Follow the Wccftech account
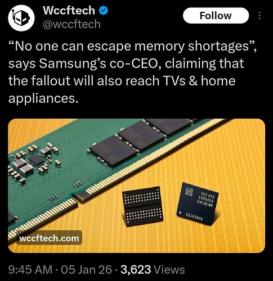Image resolution: width=273 pixels, height=281 pixels. [x=216, y=16]
